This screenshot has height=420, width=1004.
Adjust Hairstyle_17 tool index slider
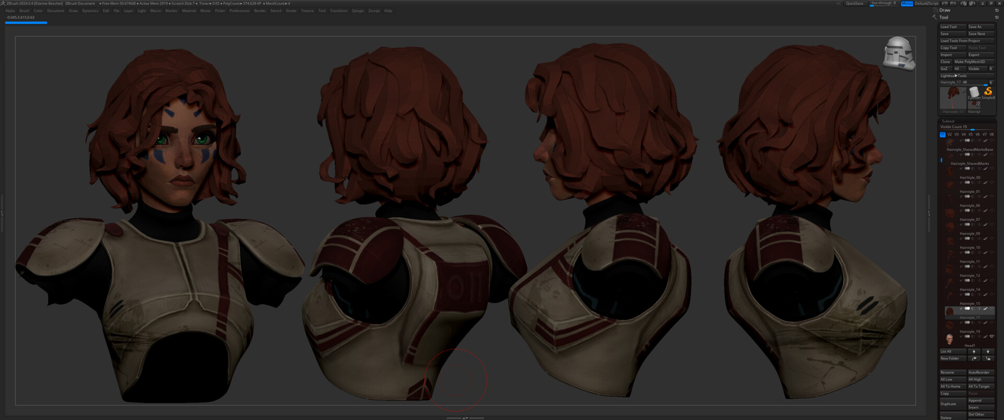964,83
